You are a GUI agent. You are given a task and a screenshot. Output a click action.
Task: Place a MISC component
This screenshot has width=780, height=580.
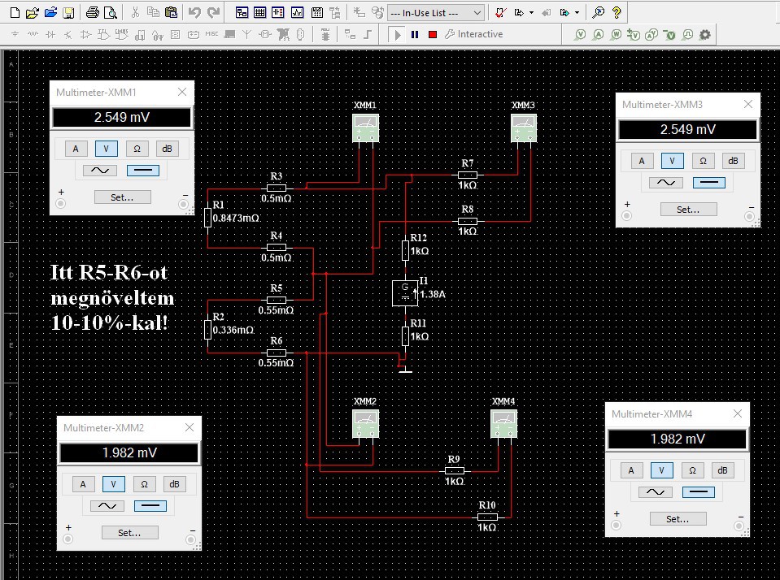[x=211, y=34]
